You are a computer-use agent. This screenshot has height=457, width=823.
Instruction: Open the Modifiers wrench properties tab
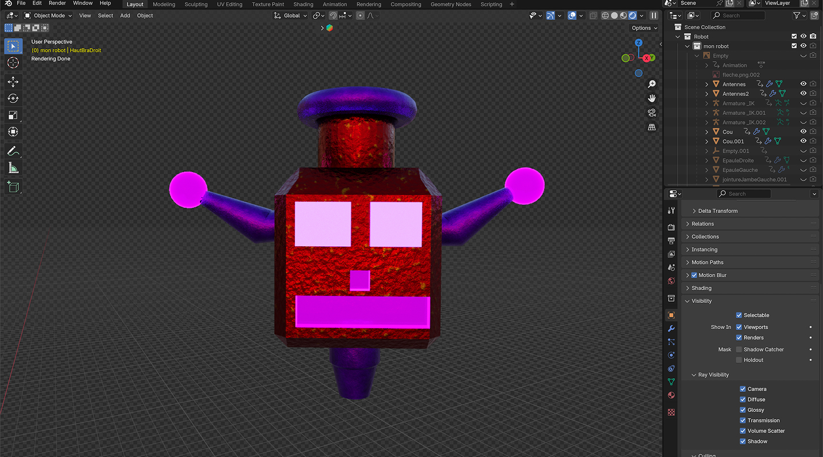(x=672, y=328)
